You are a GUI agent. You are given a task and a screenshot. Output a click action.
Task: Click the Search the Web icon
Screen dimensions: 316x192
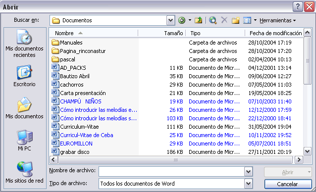213,20
